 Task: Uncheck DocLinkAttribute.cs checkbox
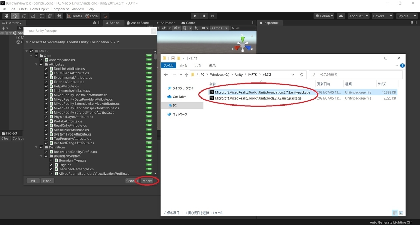click(x=46, y=69)
